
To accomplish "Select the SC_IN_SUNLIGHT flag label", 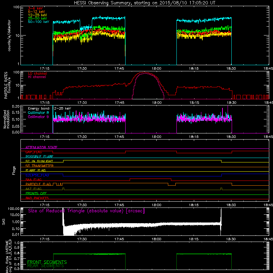I will (x=39, y=161).
